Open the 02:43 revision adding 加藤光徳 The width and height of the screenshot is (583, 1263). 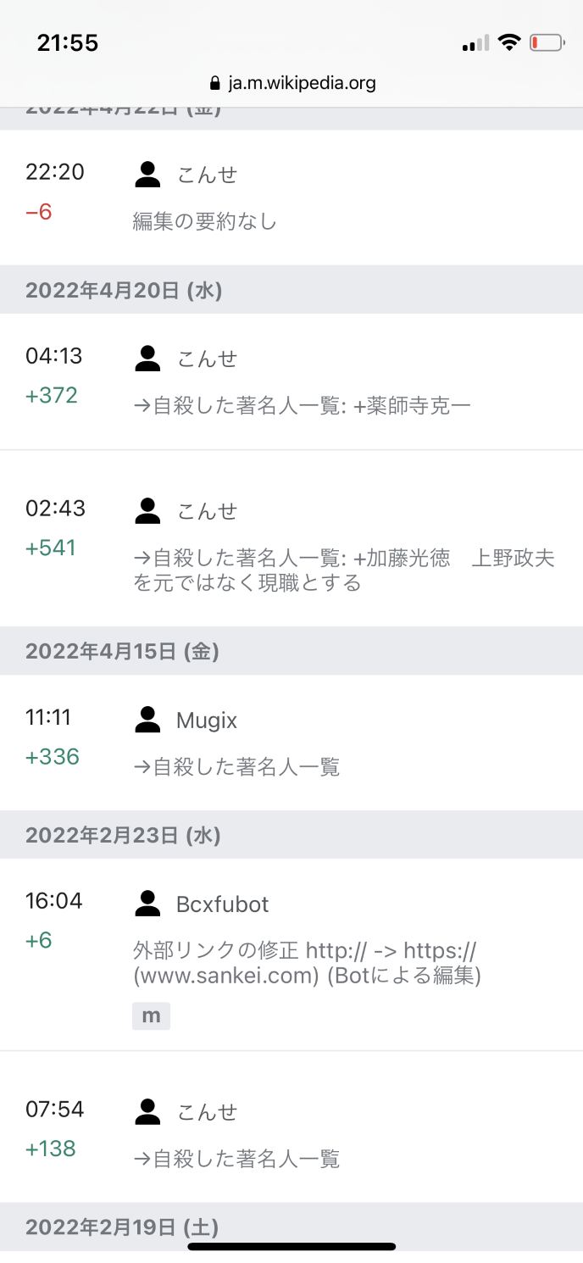tap(55, 509)
